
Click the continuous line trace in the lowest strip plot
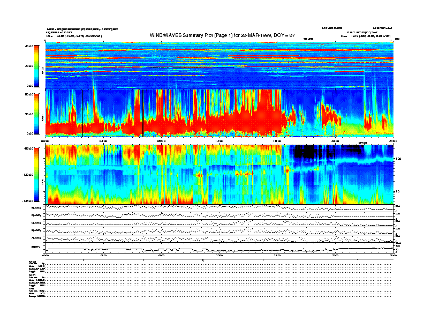click(219, 249)
